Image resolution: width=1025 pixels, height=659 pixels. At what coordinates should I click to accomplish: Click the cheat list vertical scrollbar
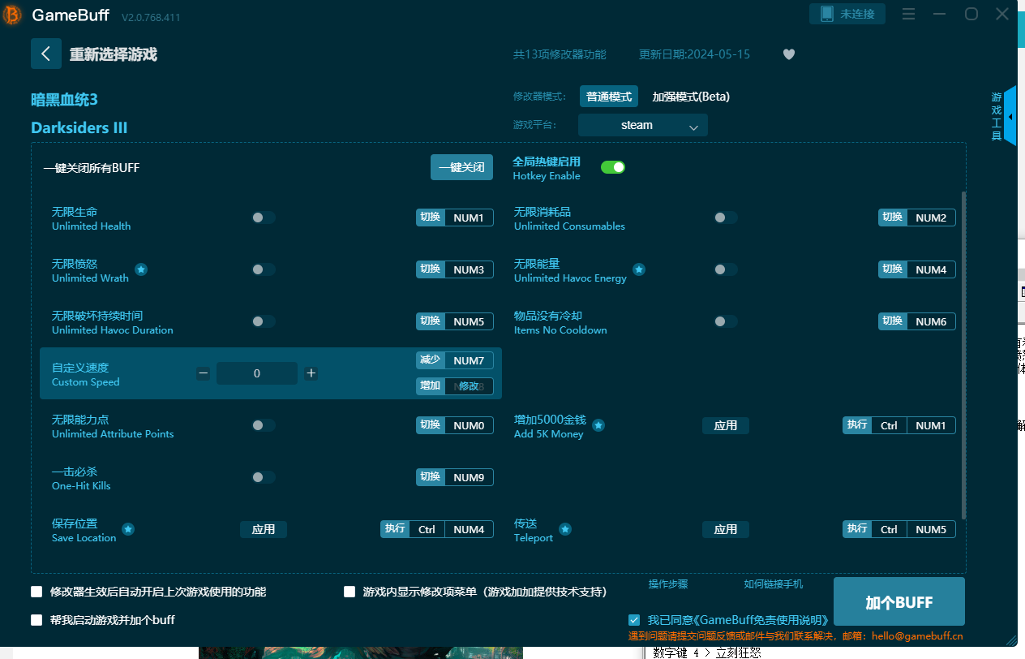click(963, 355)
